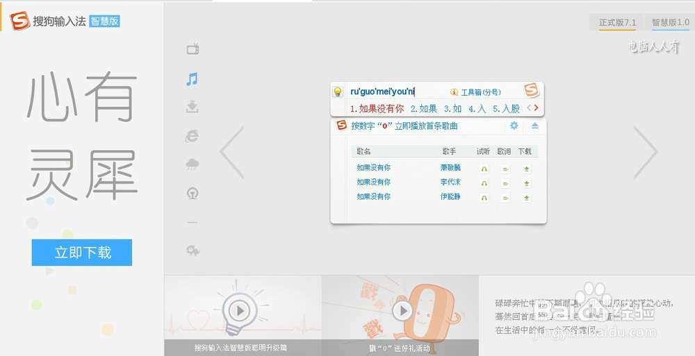Click singer name 伊能静
This screenshot has width=695, height=356.
tap(450, 196)
